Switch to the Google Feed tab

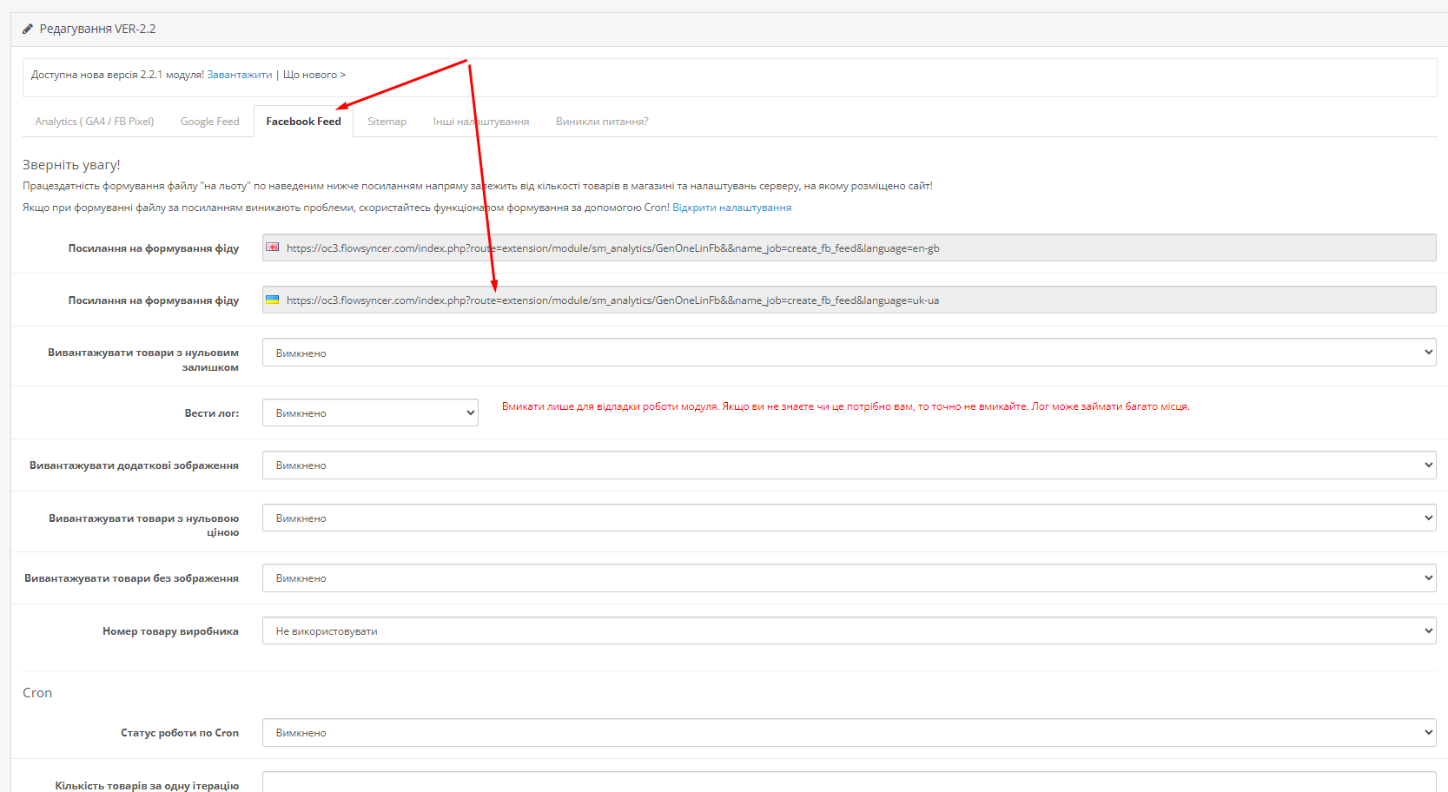pyautogui.click(x=209, y=122)
